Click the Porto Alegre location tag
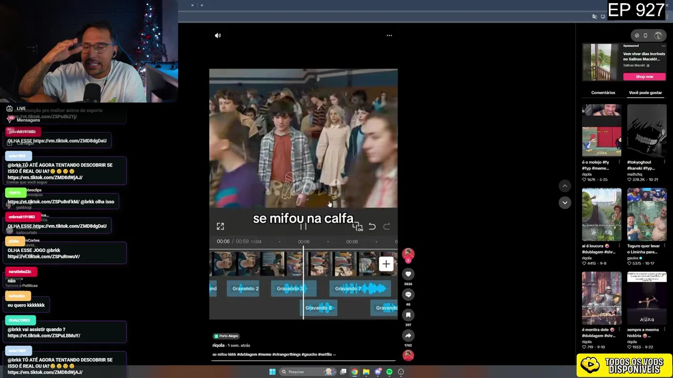 [226, 336]
